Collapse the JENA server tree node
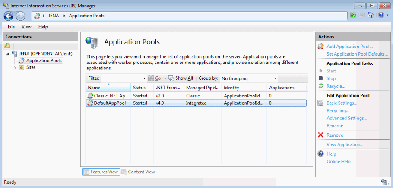The width and height of the screenshot is (393, 188). [7, 53]
